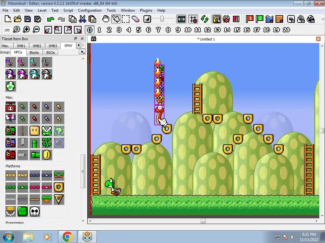325x243 pixels.
Task: Toggle grid snapping with the hash icon
Action: coord(193,19)
